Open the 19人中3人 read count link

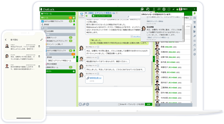[137, 37]
